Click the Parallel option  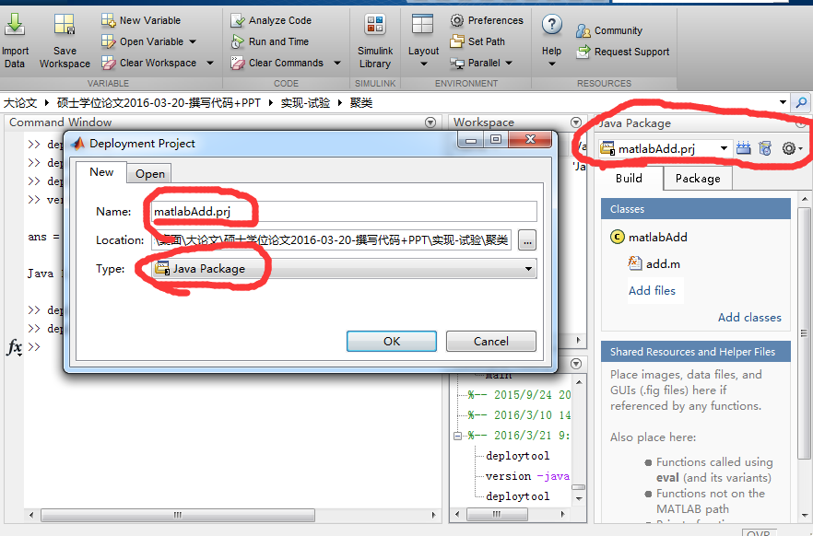point(476,63)
